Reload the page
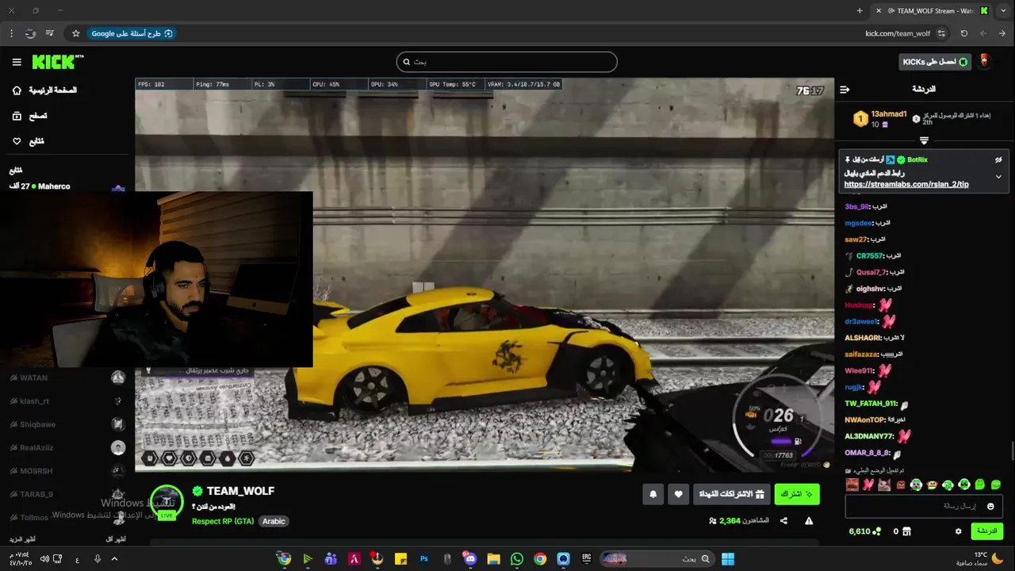 point(963,33)
